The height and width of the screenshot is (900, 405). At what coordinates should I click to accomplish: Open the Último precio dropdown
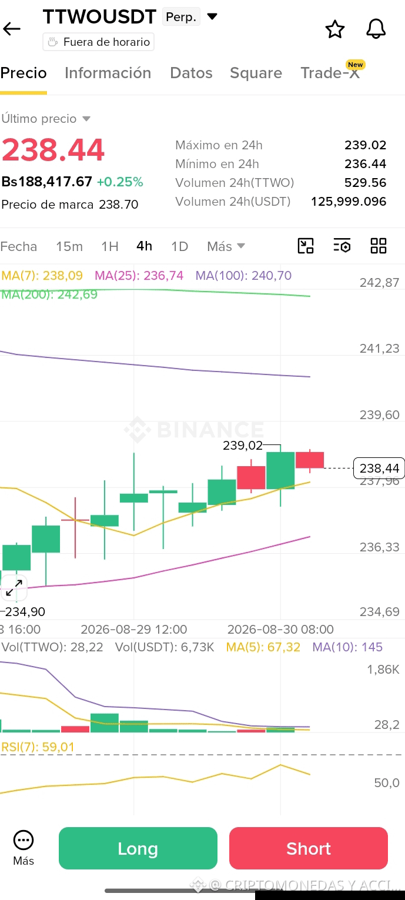click(46, 119)
